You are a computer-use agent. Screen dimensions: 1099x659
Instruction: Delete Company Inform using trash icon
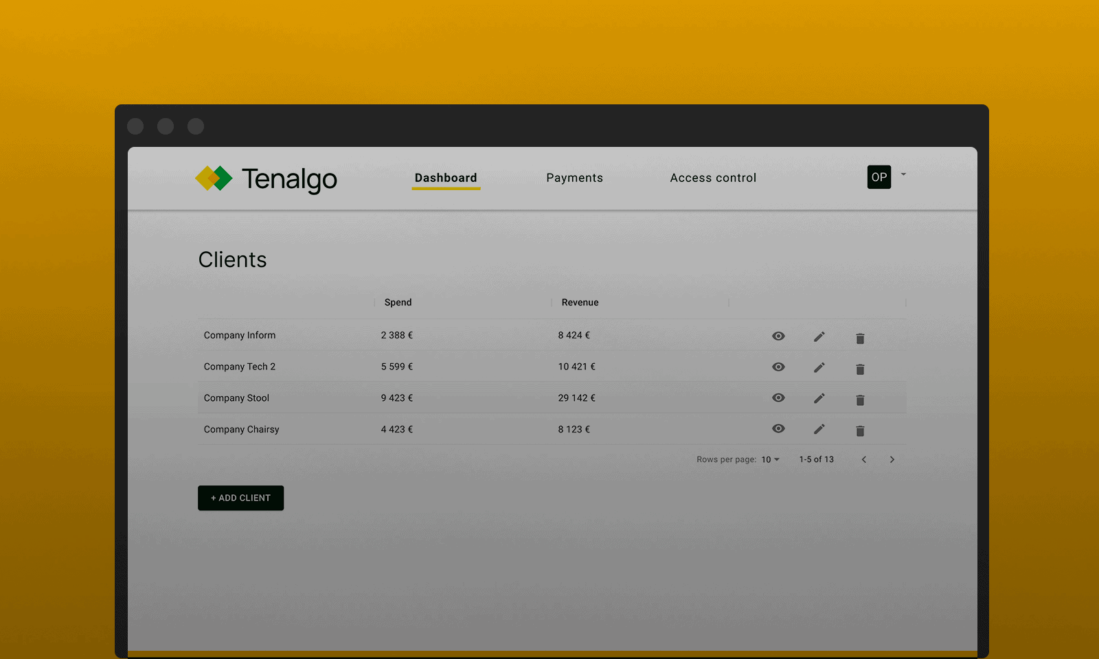pos(860,338)
